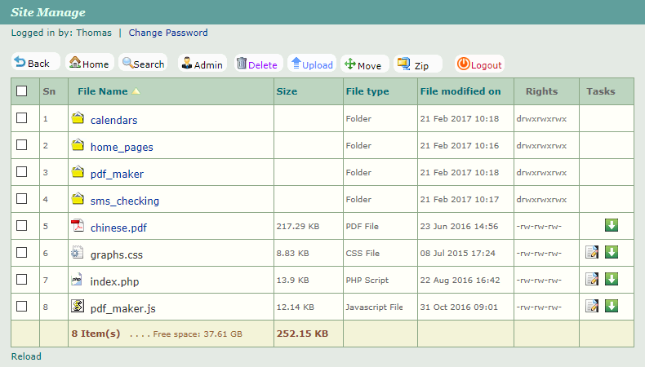Click the Sn column header
This screenshot has height=367, width=645.
49,91
